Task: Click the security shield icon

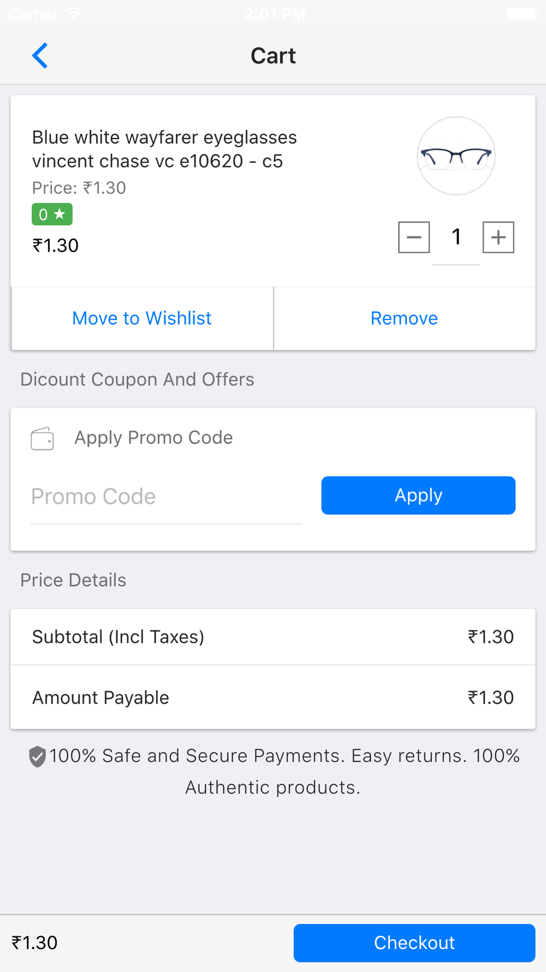Action: click(x=37, y=757)
